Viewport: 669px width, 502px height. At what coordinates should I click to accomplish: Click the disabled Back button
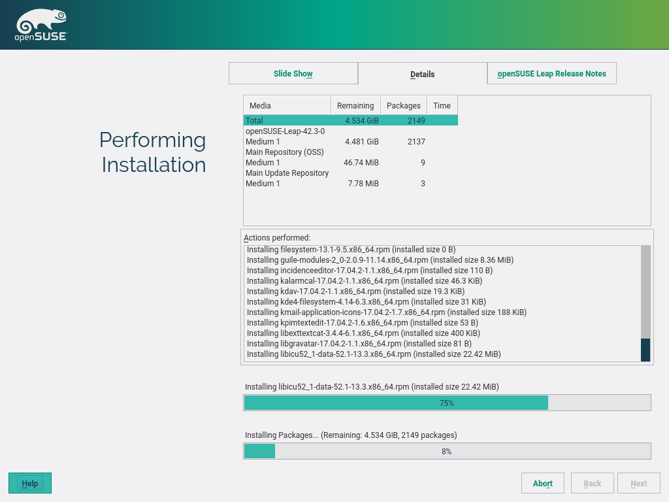pyautogui.click(x=592, y=483)
